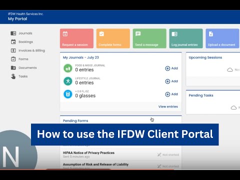
Task: Click the My Journals - July 23 heading
Action: [81, 57]
